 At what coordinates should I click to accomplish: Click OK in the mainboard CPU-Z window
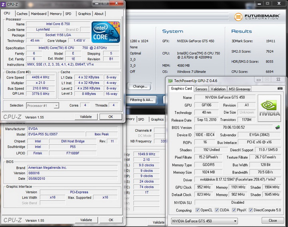point(111,220)
